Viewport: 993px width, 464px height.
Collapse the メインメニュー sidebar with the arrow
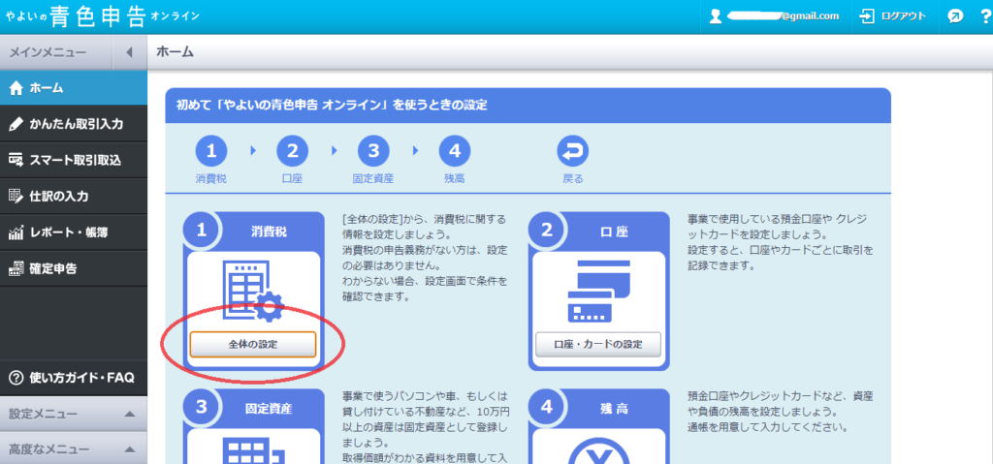click(129, 52)
